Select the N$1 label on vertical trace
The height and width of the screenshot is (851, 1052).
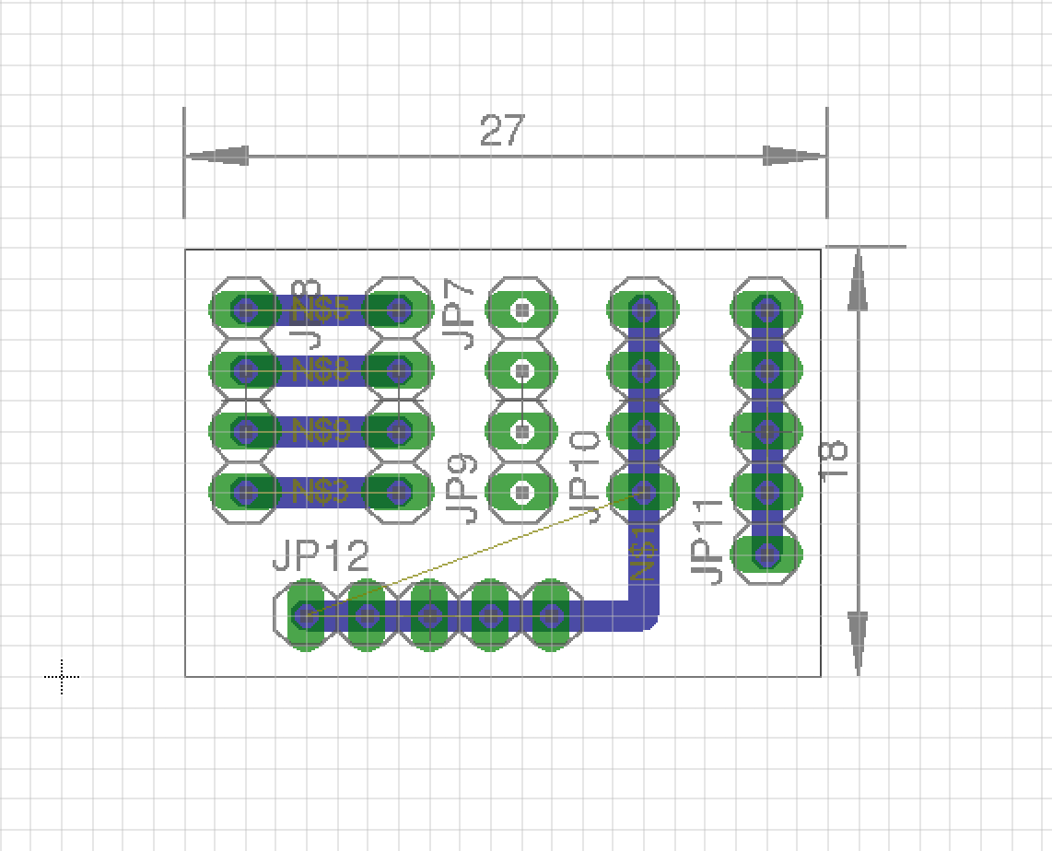[x=643, y=554]
